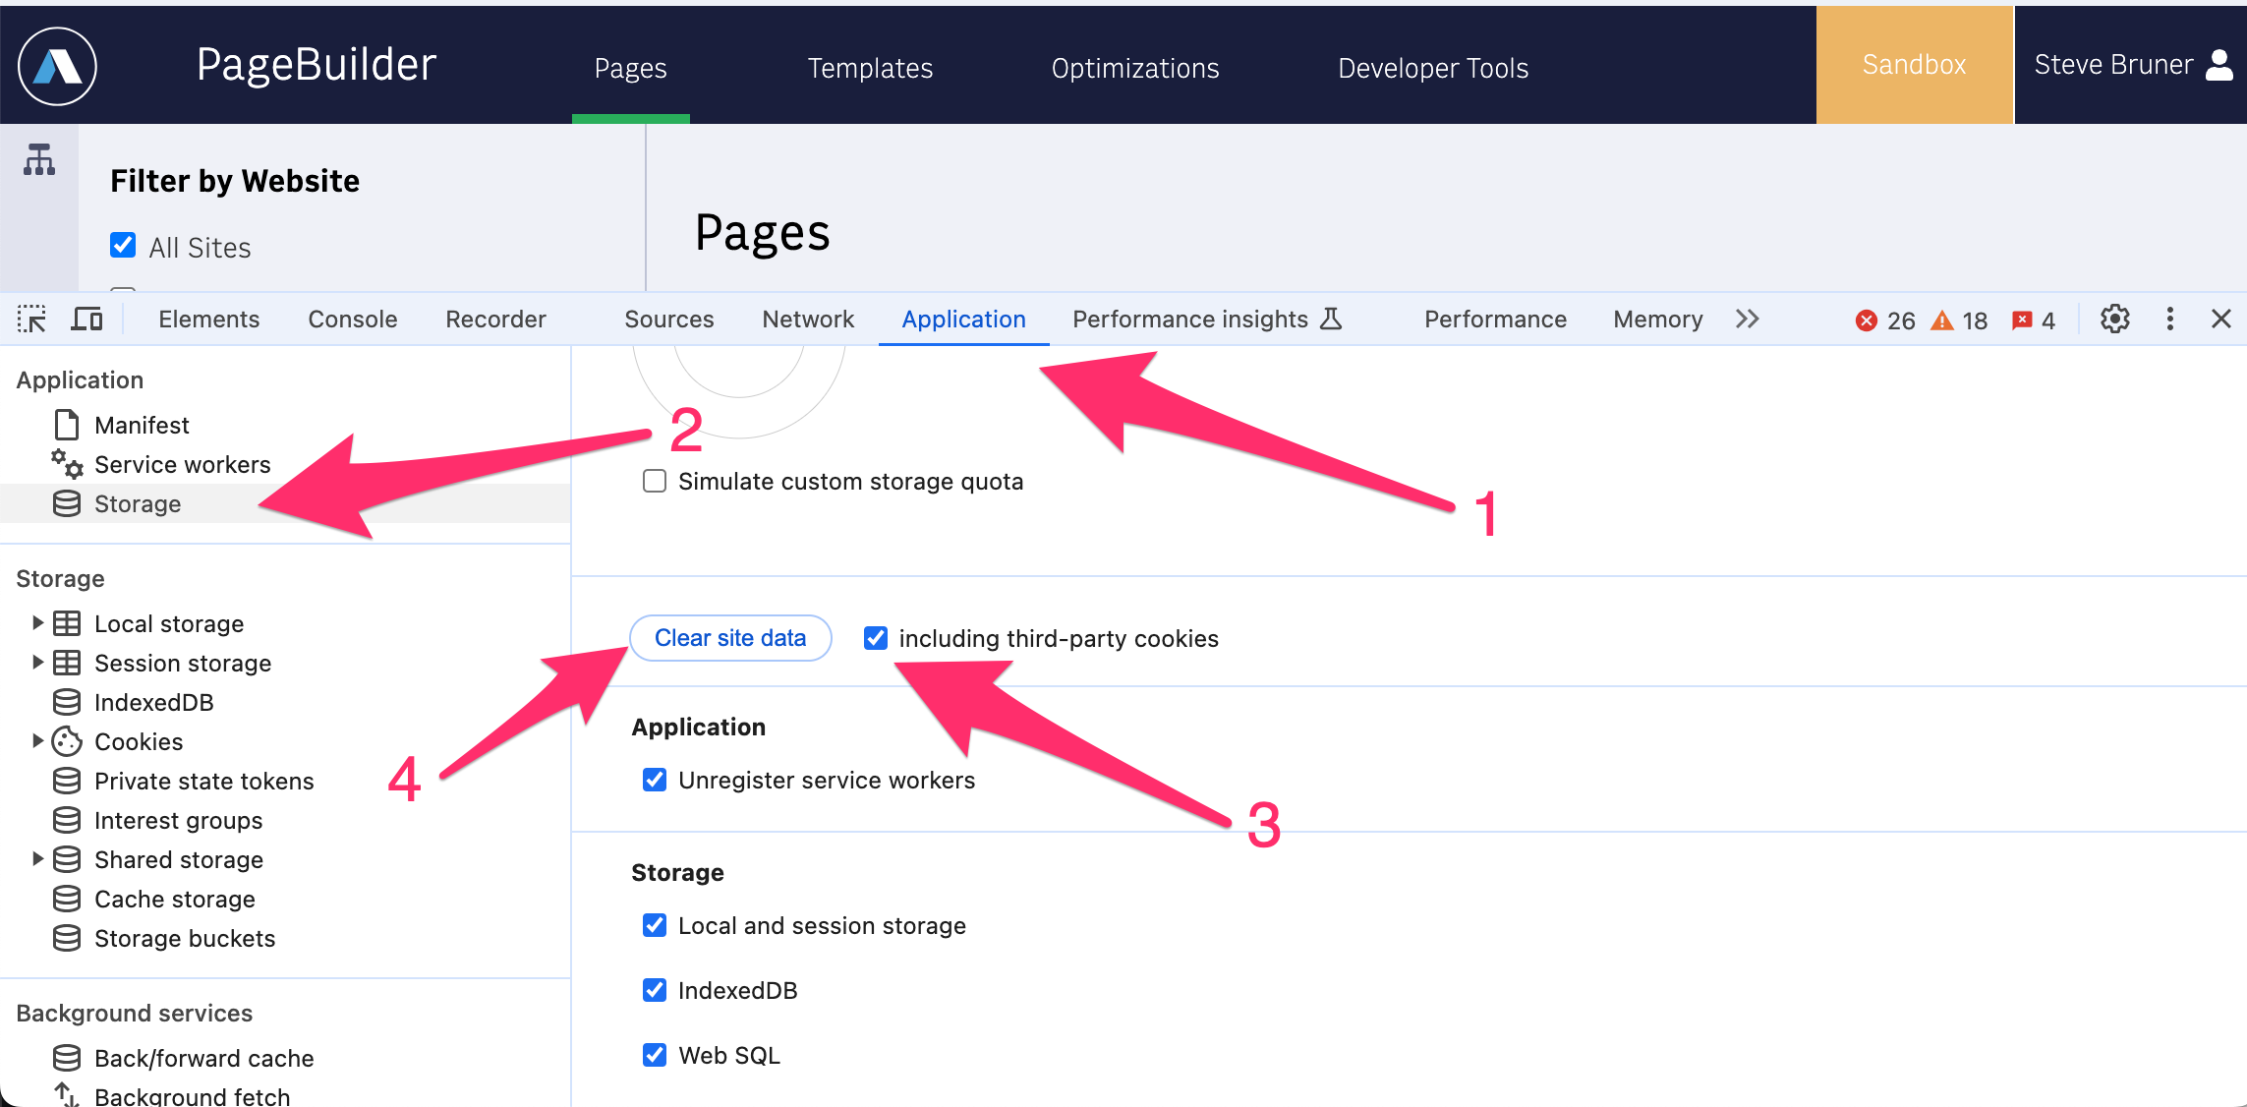Select the Application DevTools tab

tap(964, 320)
